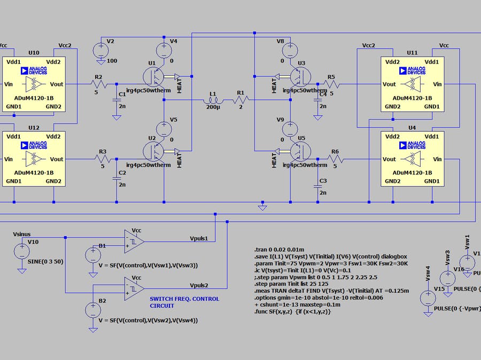This screenshot has width=481, height=360.
Task: Select the V10 SINE voltage source
Action: point(22,251)
